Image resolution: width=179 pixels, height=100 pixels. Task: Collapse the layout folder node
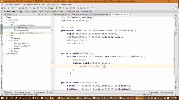pos(9,41)
